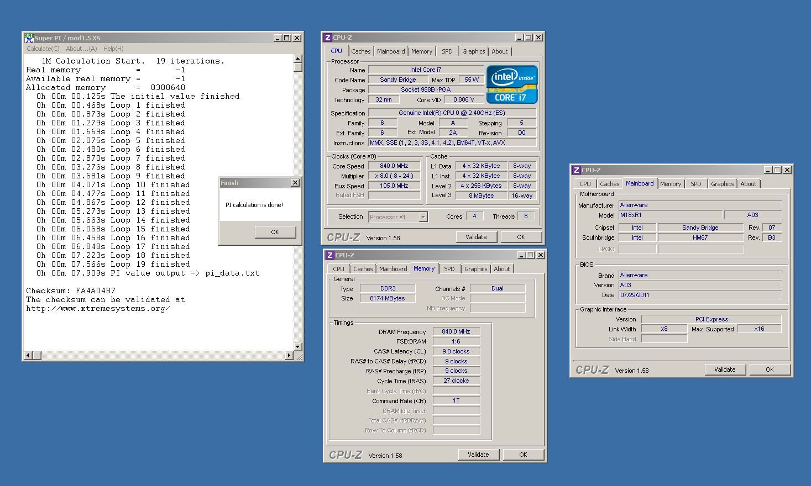Click the Specification Genuine Intel(R) CPU field
The image size is (811, 486).
(452, 113)
